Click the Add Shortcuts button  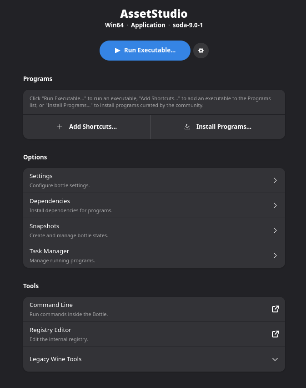coord(87,127)
